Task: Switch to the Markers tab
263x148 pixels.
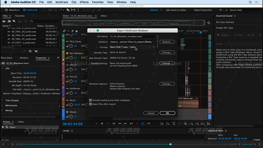Action: click(x=24, y=58)
